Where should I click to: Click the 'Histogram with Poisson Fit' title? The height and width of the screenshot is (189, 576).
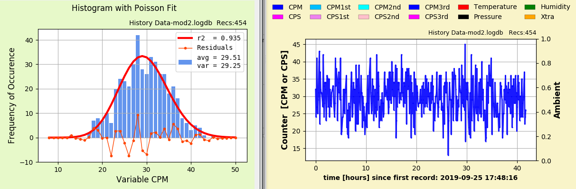point(124,8)
